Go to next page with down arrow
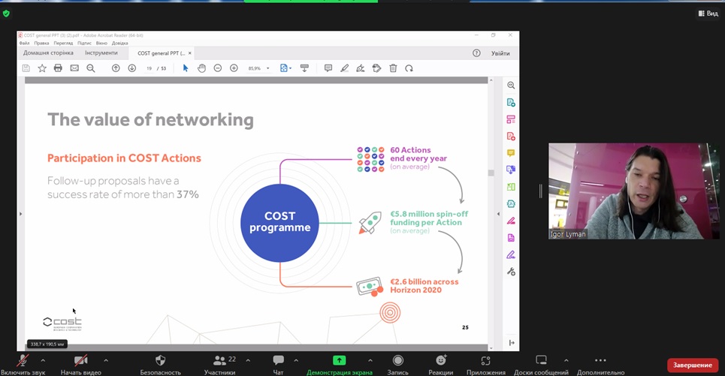 (131, 68)
